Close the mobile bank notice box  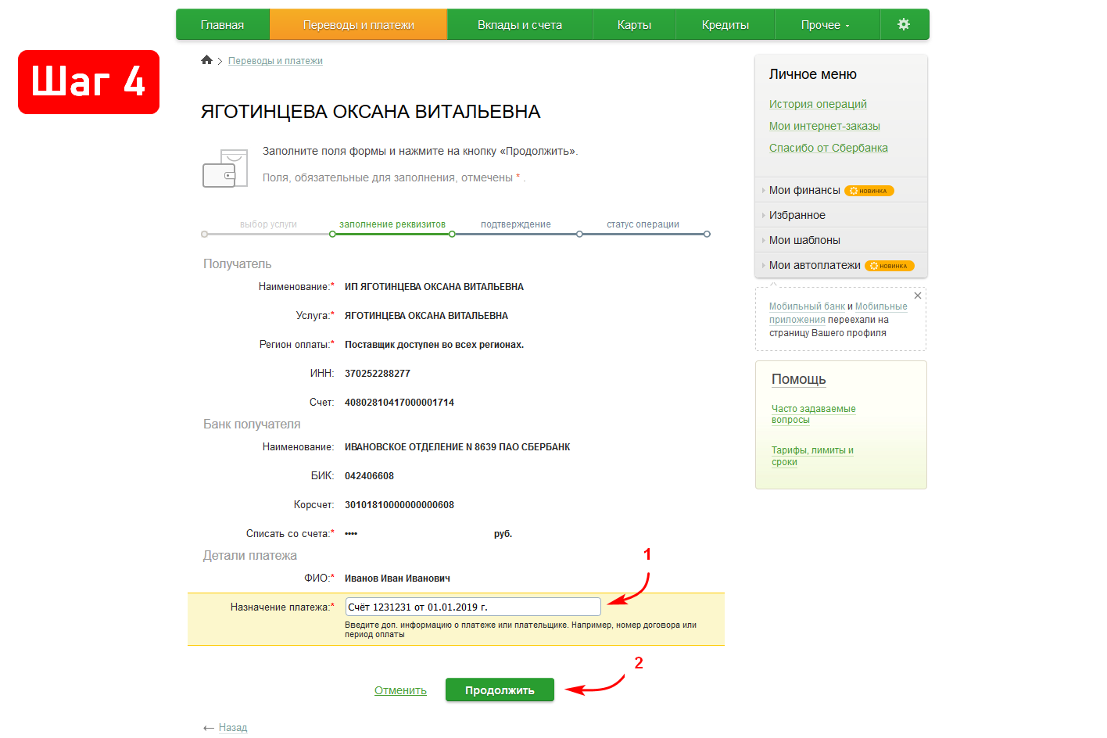pyautogui.click(x=918, y=296)
